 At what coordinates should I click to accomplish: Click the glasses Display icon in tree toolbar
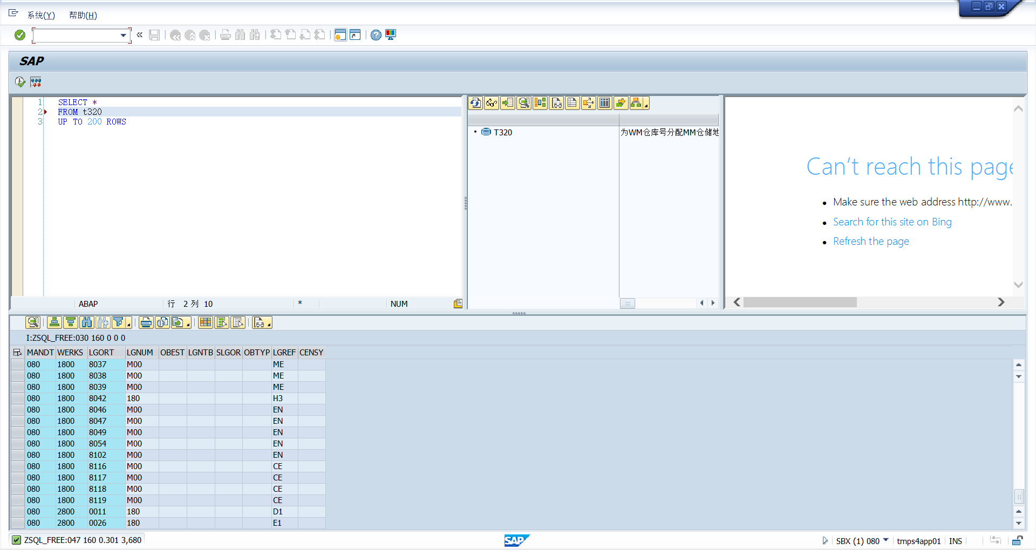(492, 103)
